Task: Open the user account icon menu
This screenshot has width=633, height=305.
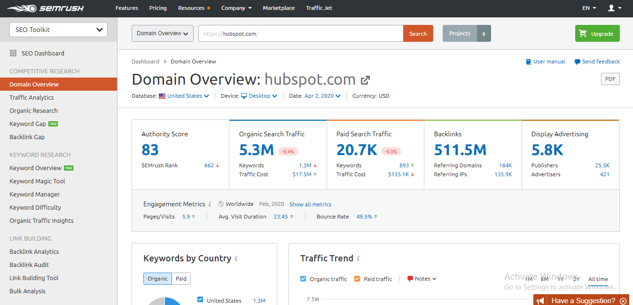Action: click(614, 8)
